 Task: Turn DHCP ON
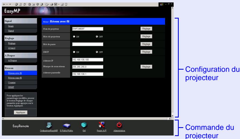pyautogui.click(x=74, y=52)
